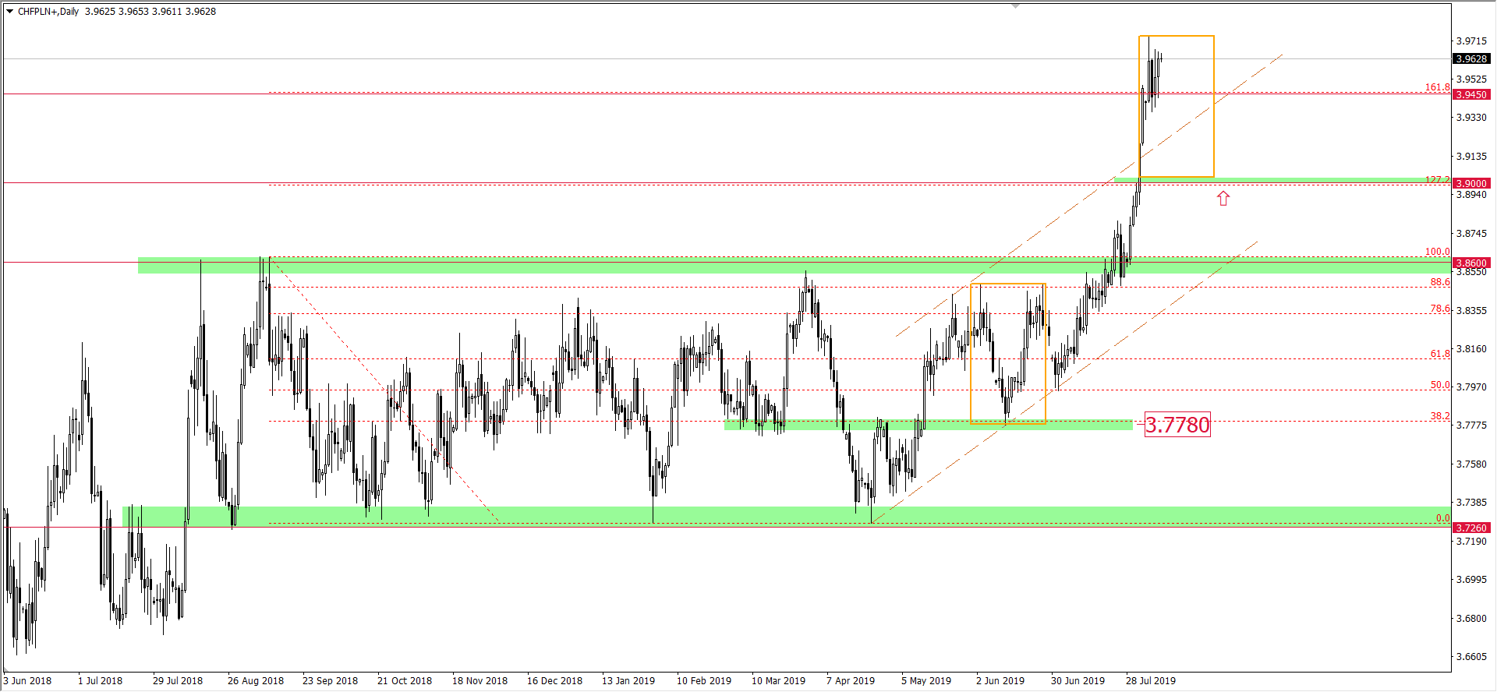Click the 50.0 Fibonacci level label
This screenshot has height=692, width=1497.
coord(1439,385)
